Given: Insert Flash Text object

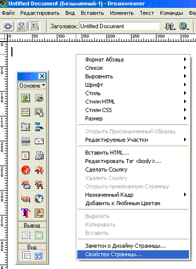Looking at the screenshot, I should (39, 185).
